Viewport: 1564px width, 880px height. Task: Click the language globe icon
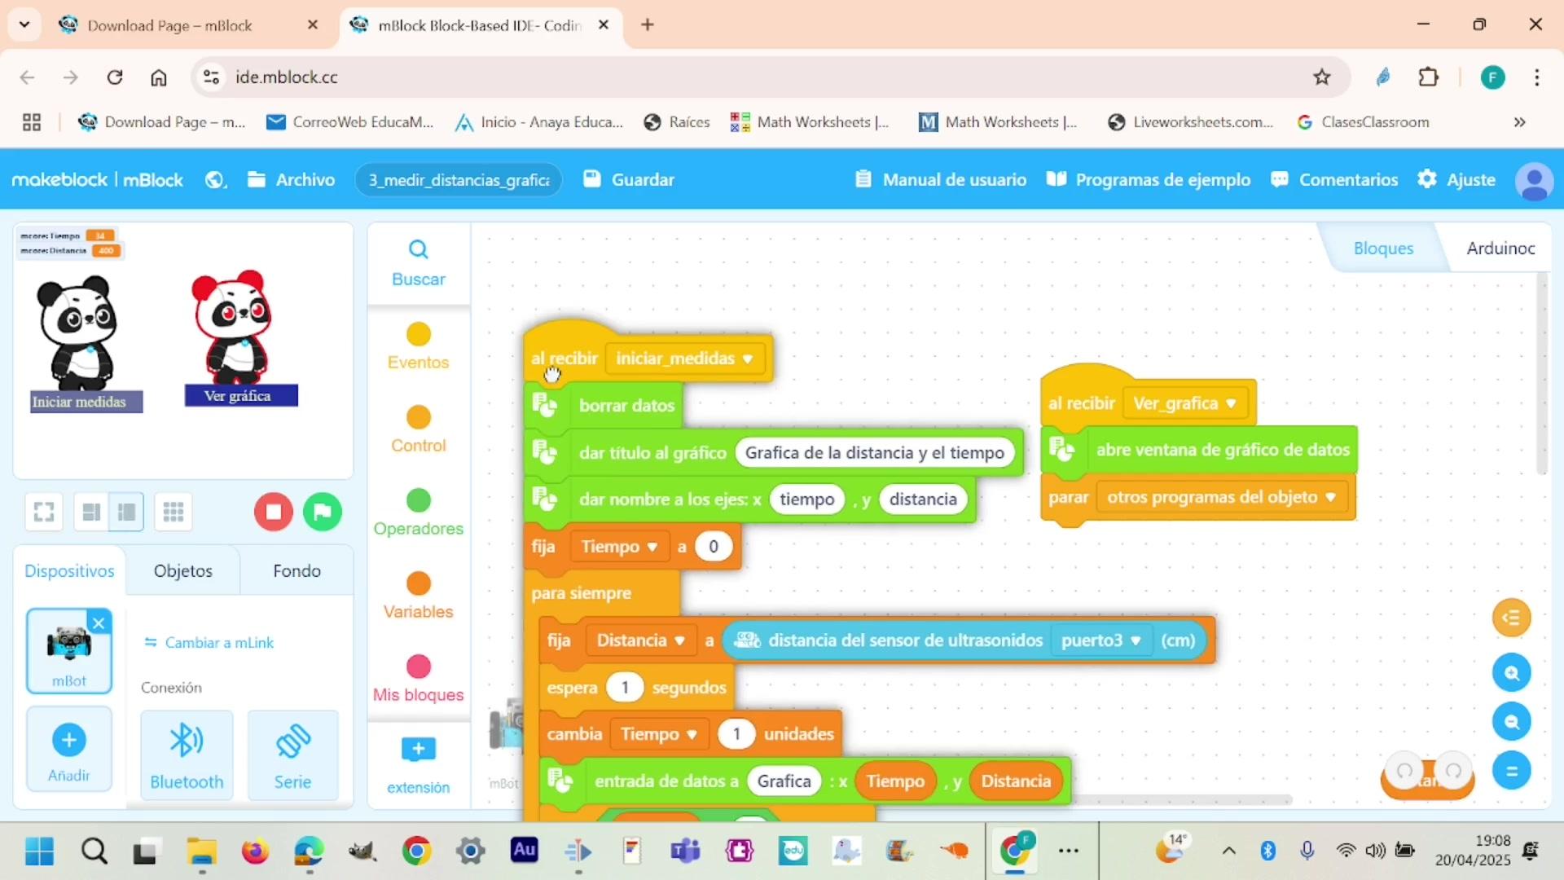pyautogui.click(x=215, y=179)
